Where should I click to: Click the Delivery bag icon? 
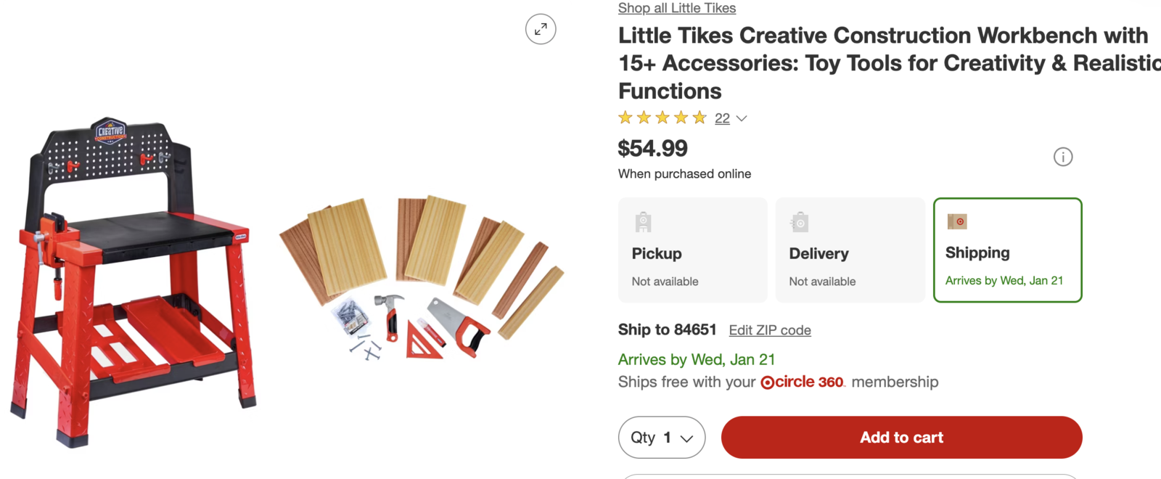800,222
